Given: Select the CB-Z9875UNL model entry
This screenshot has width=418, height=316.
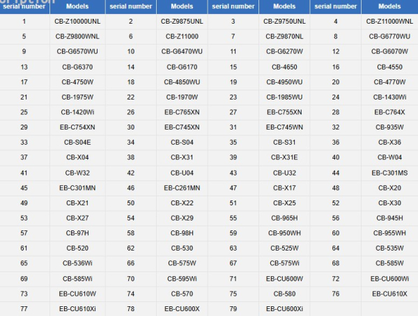Looking at the screenshot, I should point(181,22).
